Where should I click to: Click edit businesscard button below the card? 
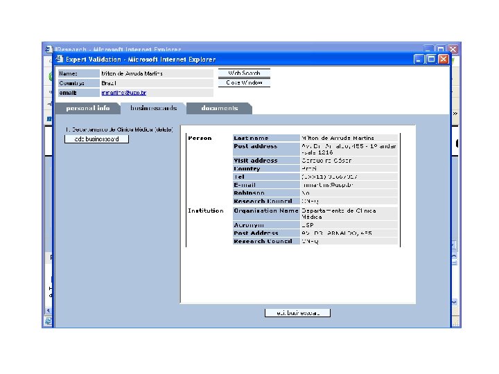297,313
